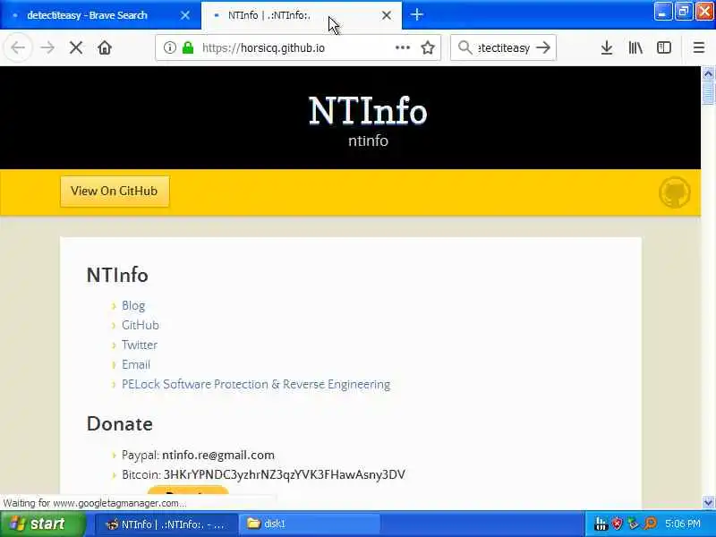Open the Blog link
The height and width of the screenshot is (537, 716).
coord(133,305)
